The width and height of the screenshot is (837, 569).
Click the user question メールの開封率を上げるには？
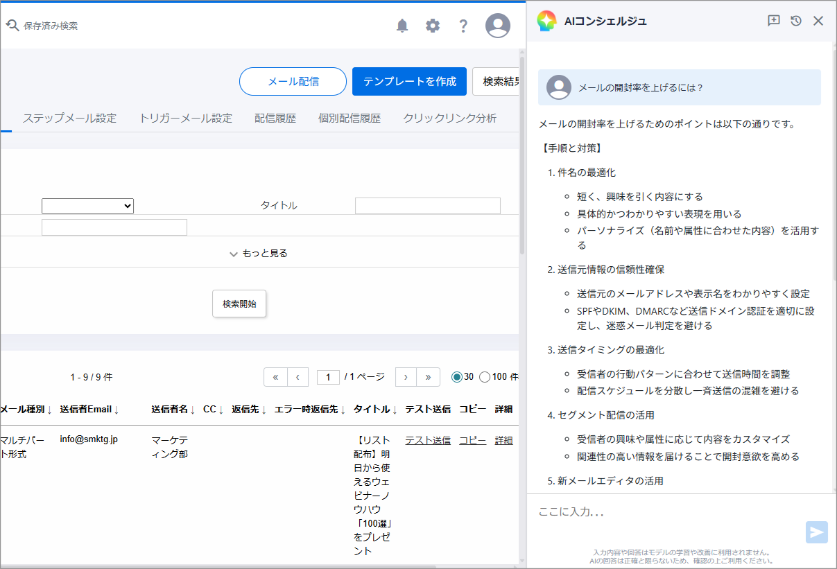(641, 87)
